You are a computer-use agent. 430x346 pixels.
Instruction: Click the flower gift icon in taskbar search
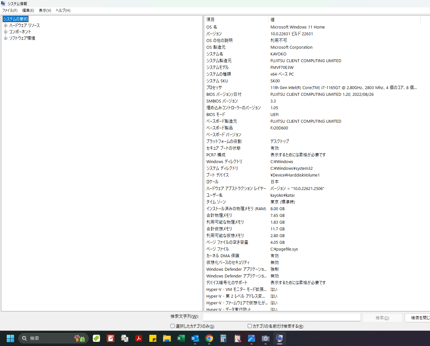tap(80, 338)
